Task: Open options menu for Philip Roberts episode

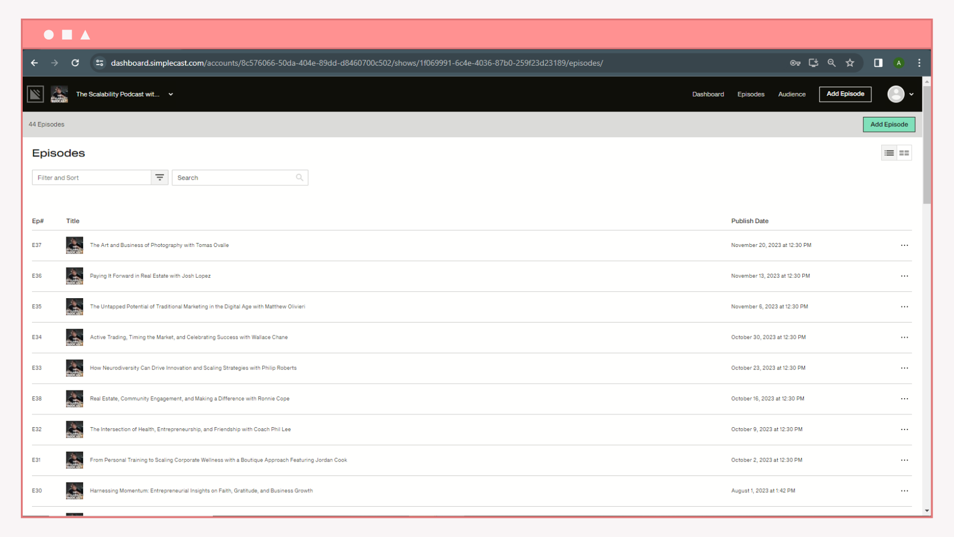Action: click(905, 368)
